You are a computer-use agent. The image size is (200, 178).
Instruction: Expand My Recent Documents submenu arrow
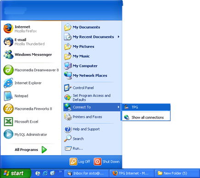(118, 37)
